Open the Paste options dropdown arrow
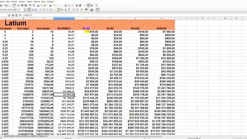Image resolution: width=247 pixels, height=139 pixels. (x=47, y=5)
